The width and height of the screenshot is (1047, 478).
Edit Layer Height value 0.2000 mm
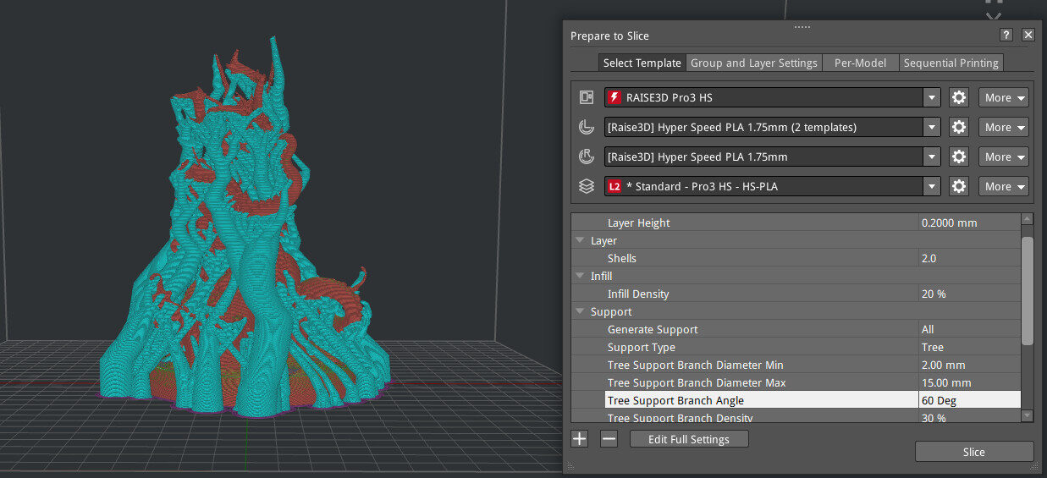969,223
